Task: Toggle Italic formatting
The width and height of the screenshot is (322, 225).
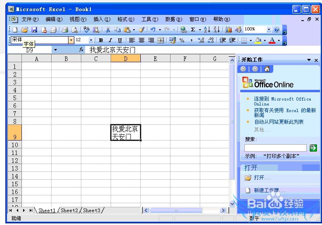Action: pyautogui.click(x=110, y=40)
